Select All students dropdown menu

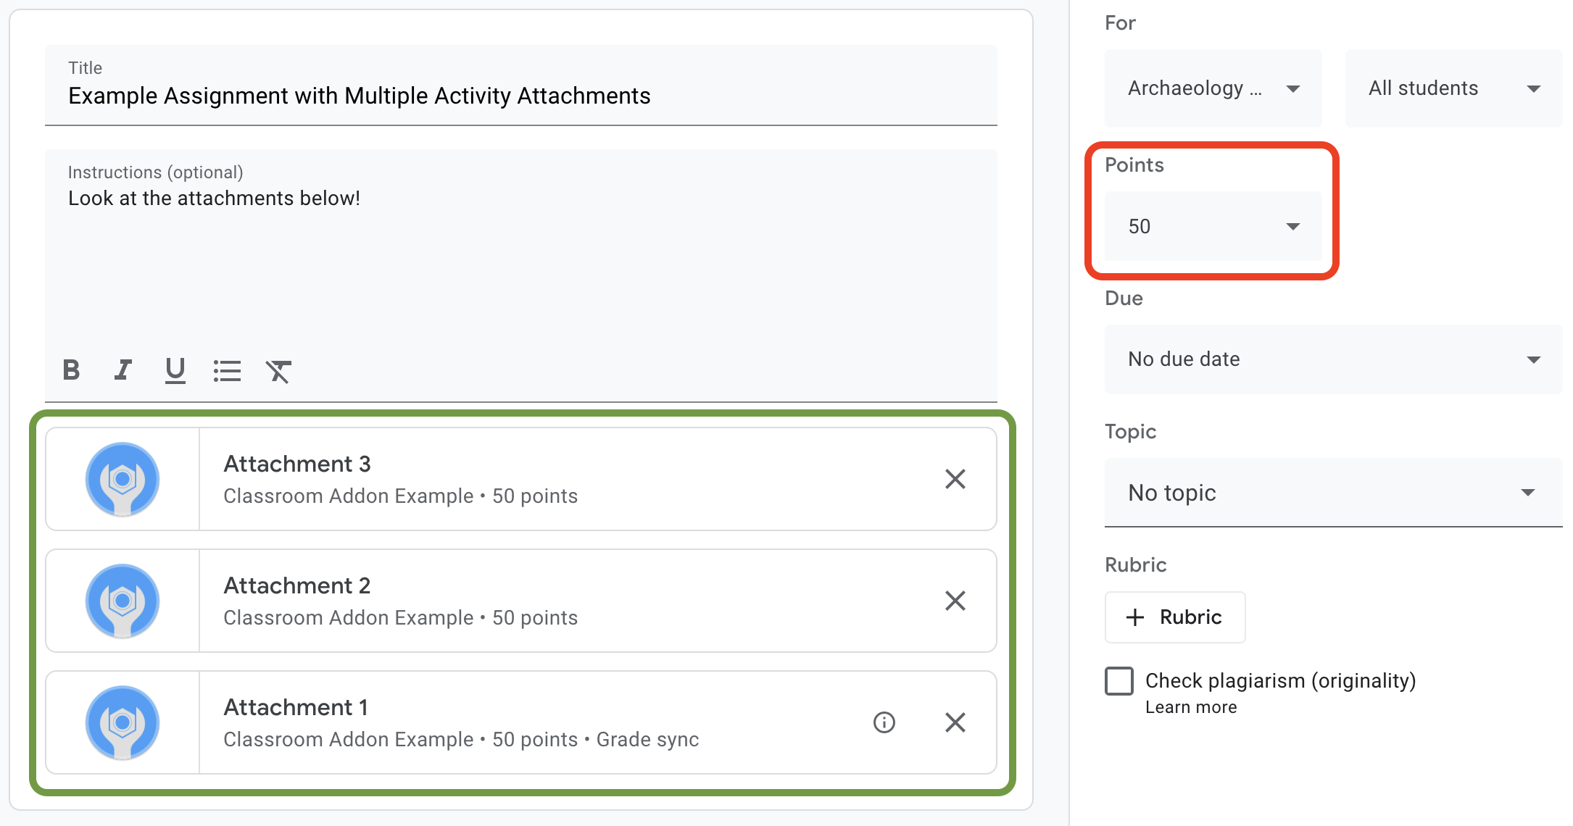1448,88
